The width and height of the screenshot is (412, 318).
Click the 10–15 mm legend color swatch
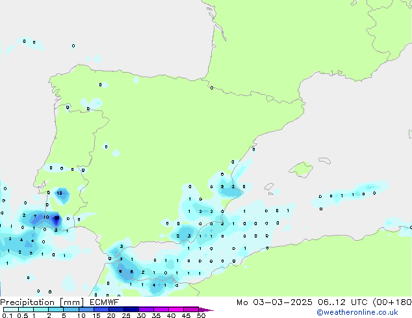(x=86, y=310)
